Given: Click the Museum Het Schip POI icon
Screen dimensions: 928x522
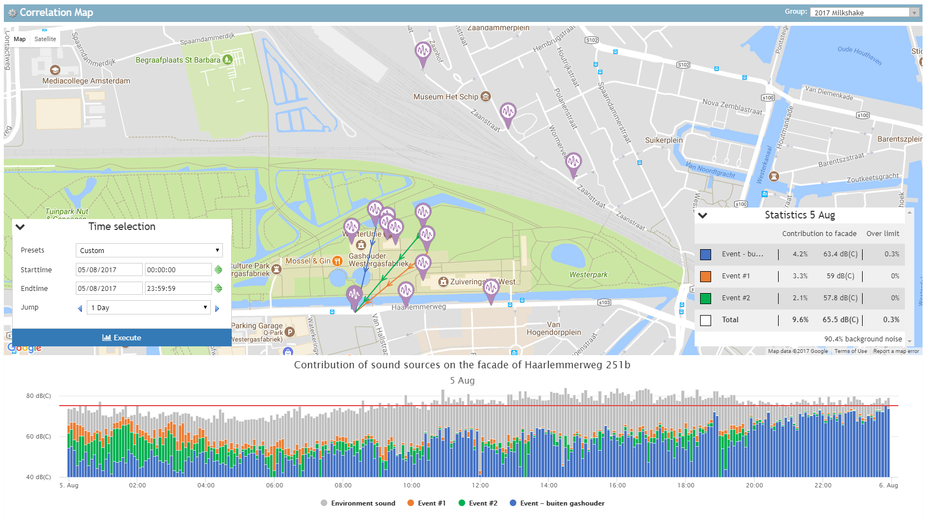Looking at the screenshot, I should click(x=485, y=96).
